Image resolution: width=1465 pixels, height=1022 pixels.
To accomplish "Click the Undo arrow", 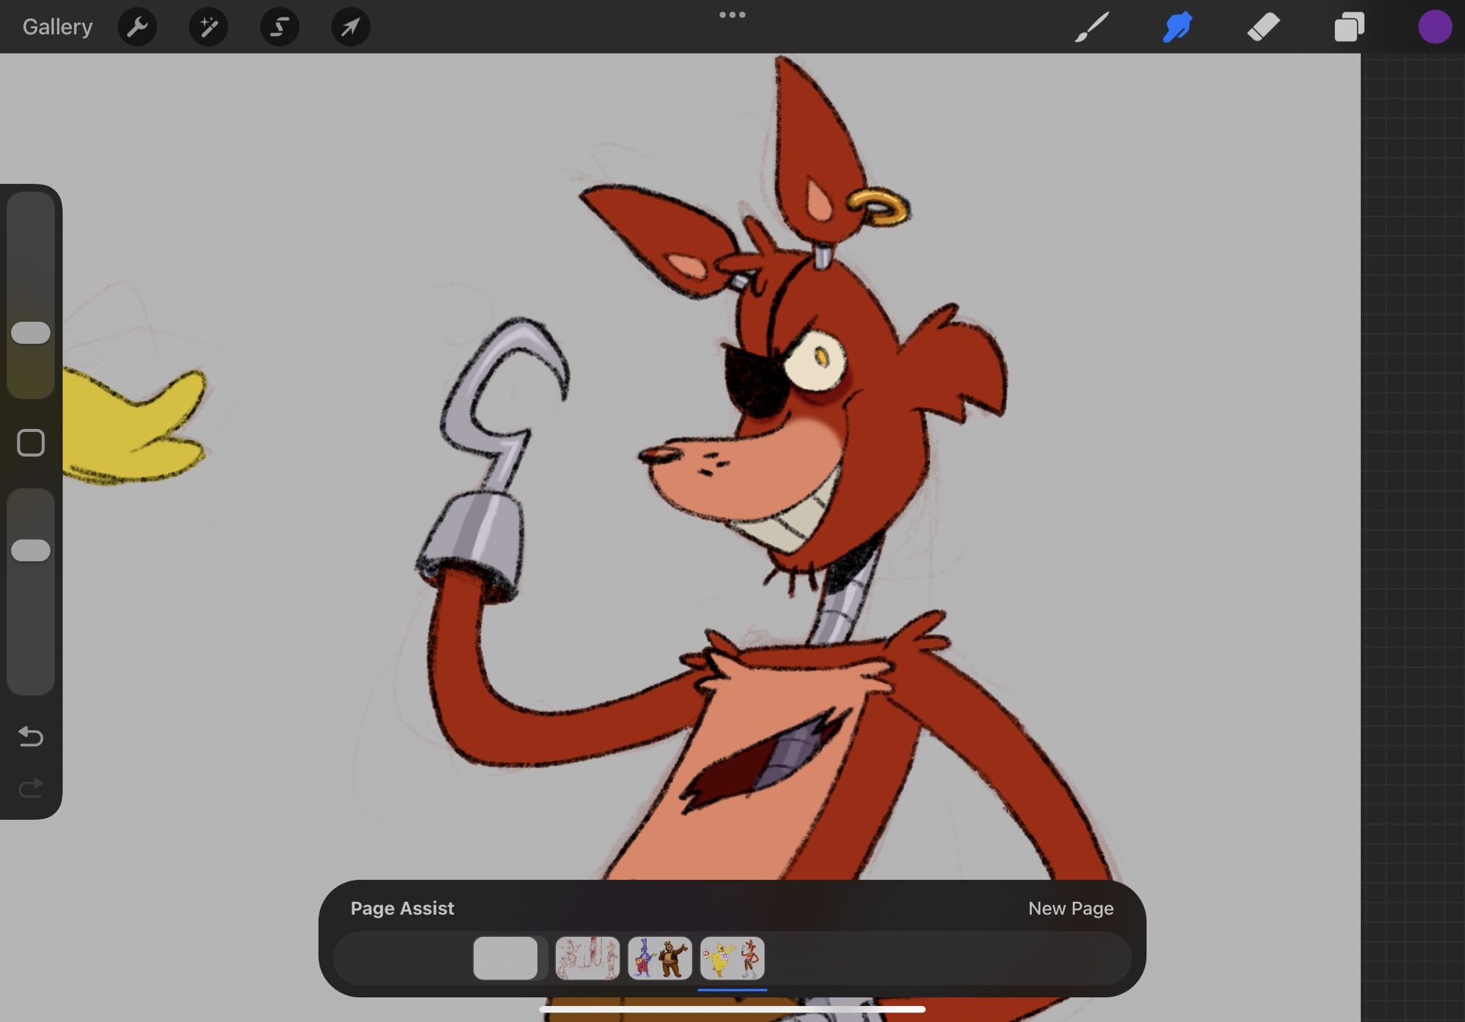I will pos(31,736).
